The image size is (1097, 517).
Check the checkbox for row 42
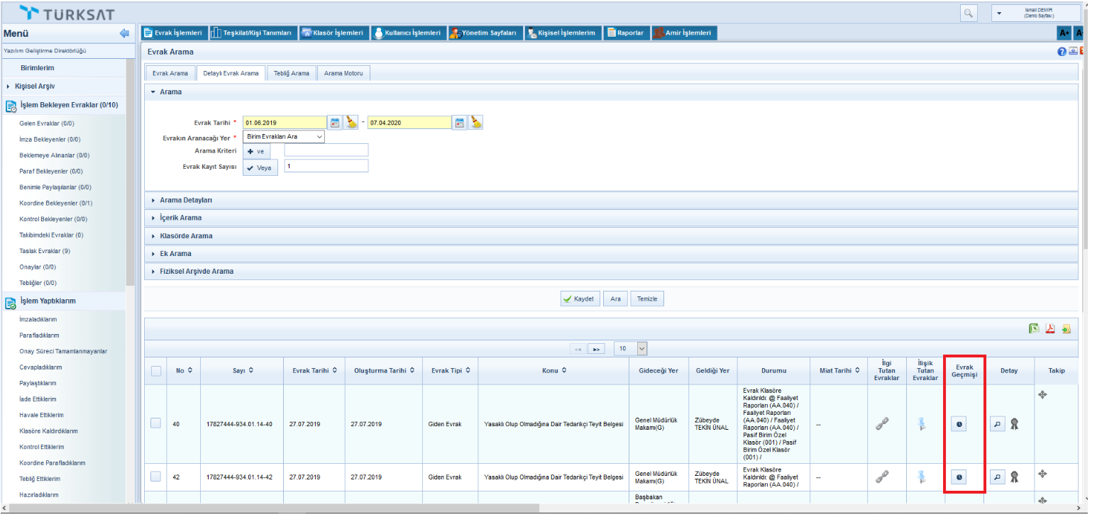[x=156, y=477]
